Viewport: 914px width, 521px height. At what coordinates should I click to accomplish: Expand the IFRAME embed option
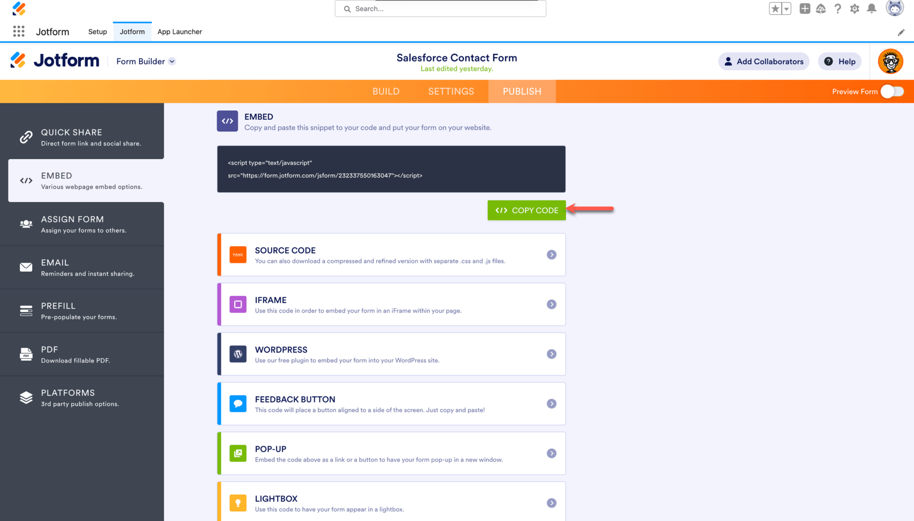pos(552,304)
